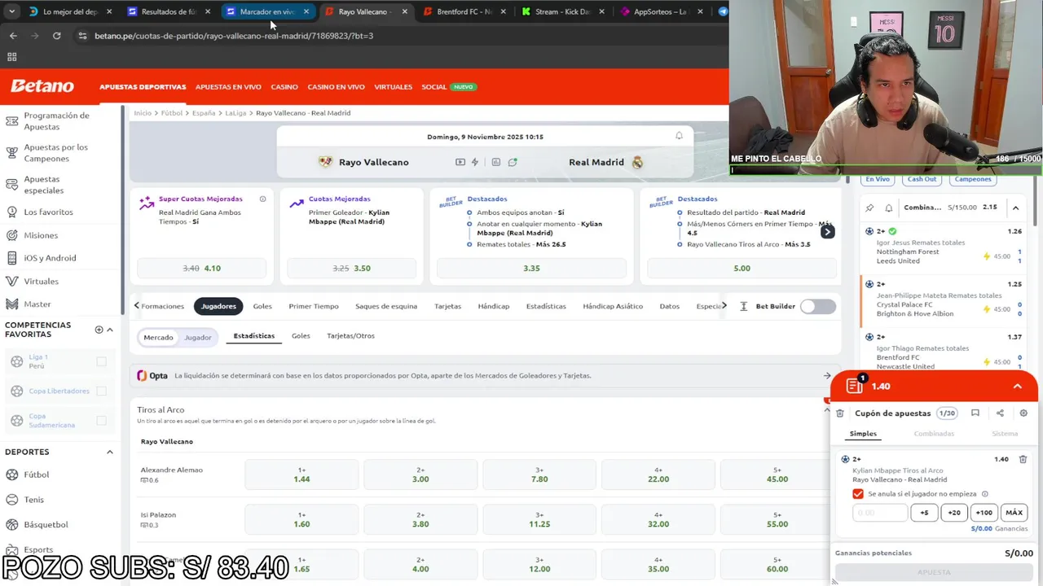Select Super Cuotas Mejoradas 4.10 odds
Image resolution: width=1043 pixels, height=586 pixels.
coord(201,268)
